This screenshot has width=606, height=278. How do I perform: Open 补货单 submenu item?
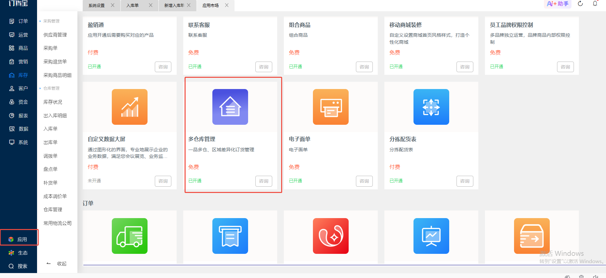(x=50, y=183)
